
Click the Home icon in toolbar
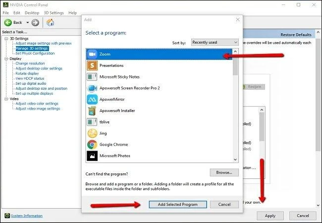click(x=50, y=22)
